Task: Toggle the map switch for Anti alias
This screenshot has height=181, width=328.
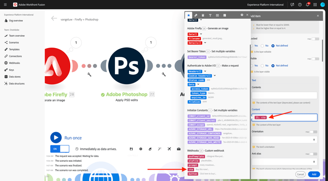Action: pyautogui.click(x=314, y=154)
